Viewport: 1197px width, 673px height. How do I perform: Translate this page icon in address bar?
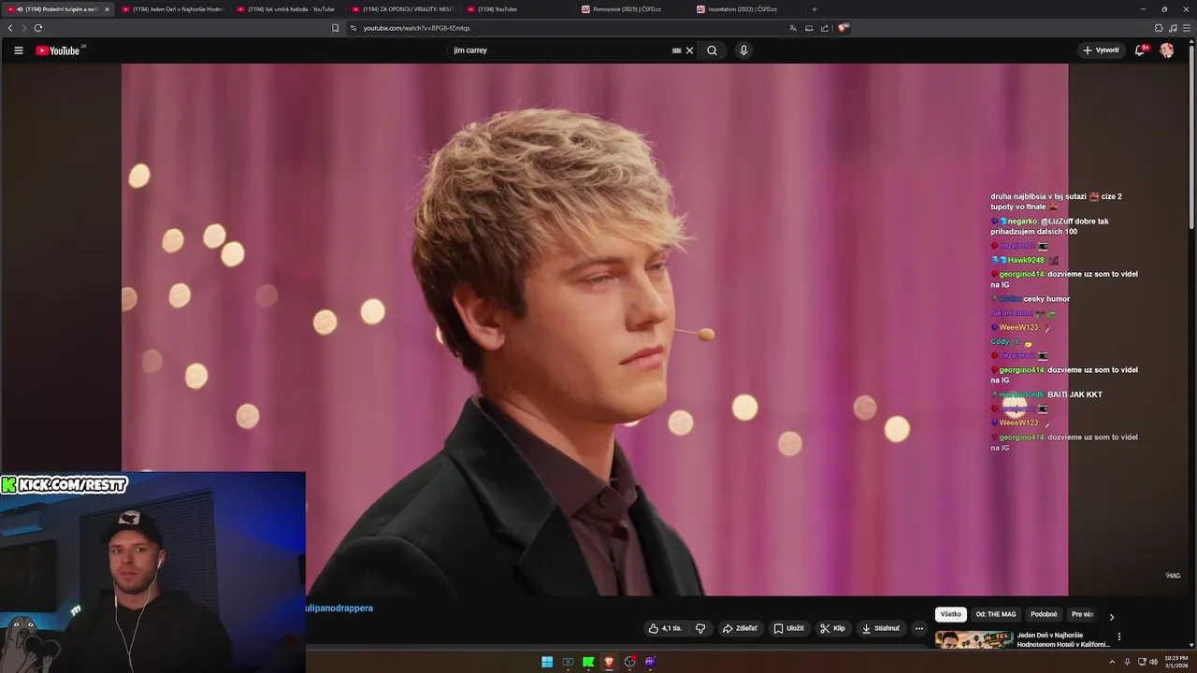point(793,28)
